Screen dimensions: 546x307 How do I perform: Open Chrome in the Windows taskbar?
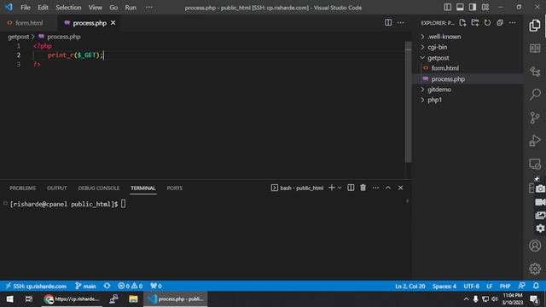point(72,299)
